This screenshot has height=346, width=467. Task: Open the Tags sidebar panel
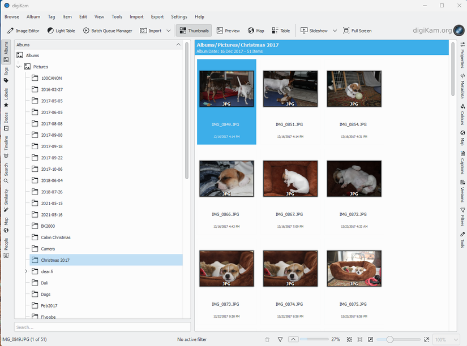(x=5, y=73)
